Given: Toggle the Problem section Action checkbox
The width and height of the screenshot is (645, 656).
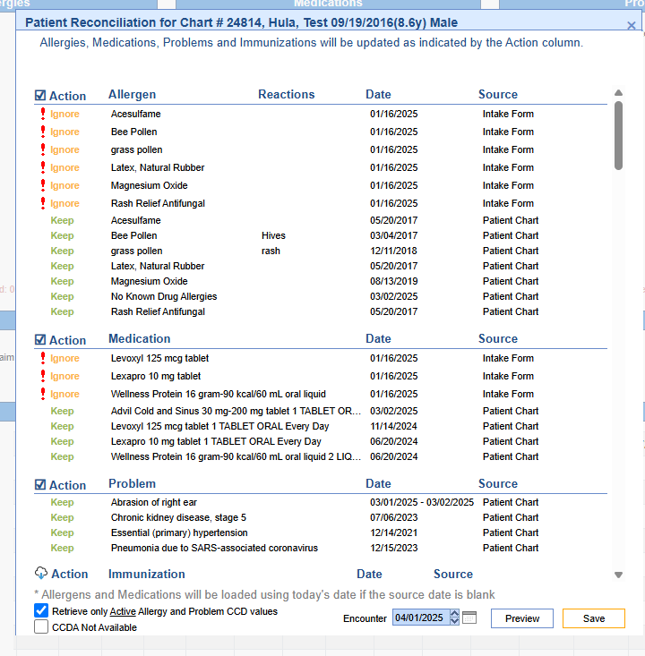Looking at the screenshot, I should coord(40,484).
